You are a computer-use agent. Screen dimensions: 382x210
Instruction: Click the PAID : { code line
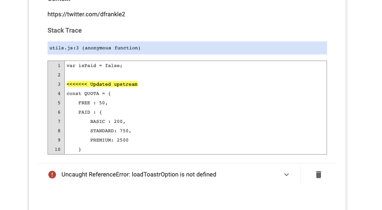[90, 112]
